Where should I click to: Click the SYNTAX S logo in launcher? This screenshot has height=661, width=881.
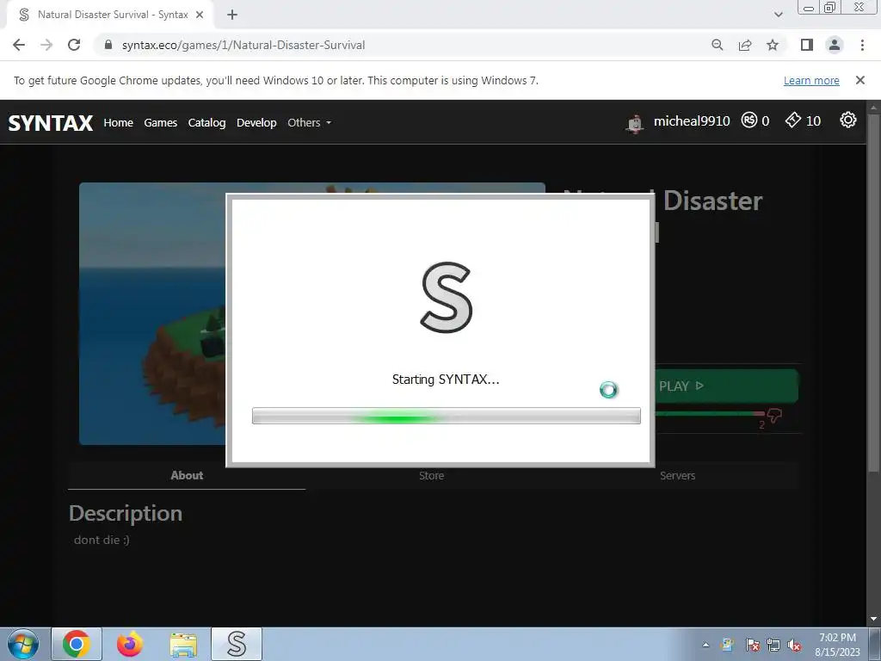click(x=447, y=297)
